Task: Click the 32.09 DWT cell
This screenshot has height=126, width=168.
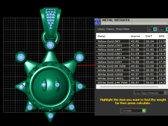Action: pos(150,66)
